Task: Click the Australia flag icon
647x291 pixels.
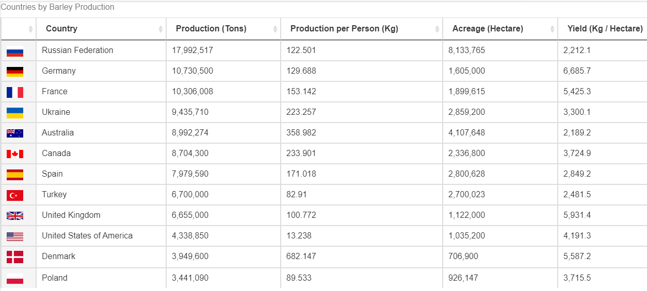Action: [x=15, y=133]
